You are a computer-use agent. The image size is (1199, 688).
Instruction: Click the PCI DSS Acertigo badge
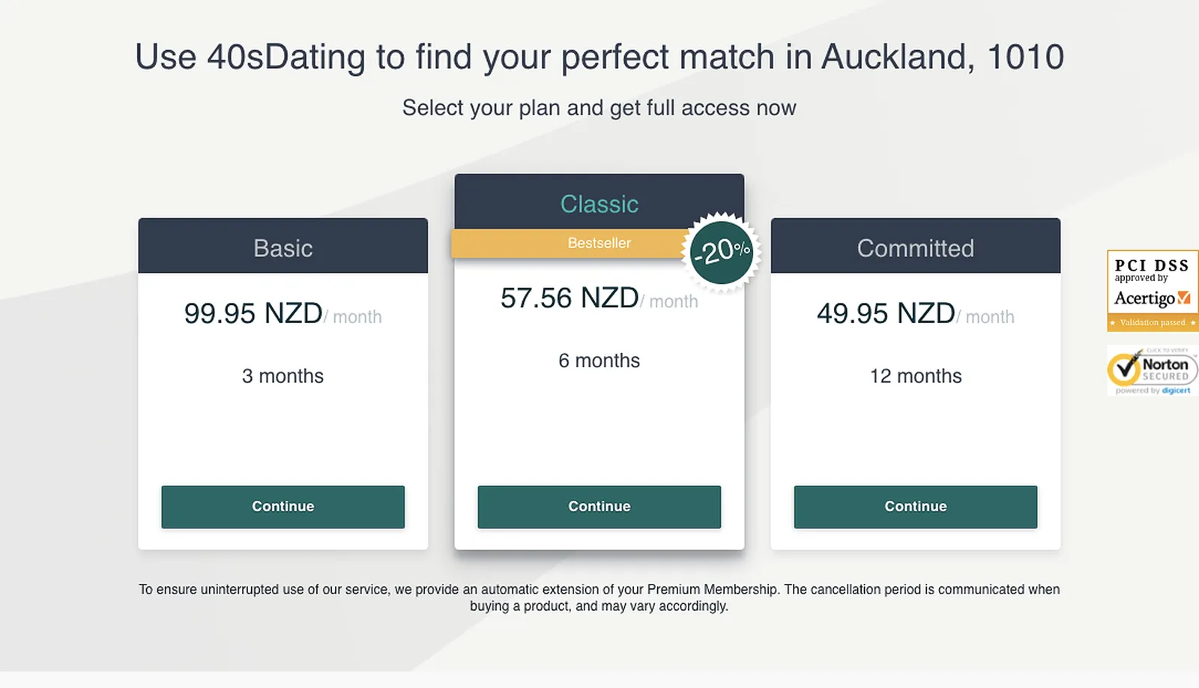(1153, 291)
